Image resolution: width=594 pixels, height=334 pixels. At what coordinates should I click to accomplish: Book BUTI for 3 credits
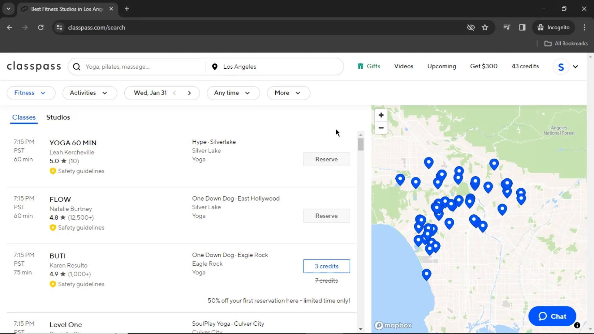click(326, 266)
